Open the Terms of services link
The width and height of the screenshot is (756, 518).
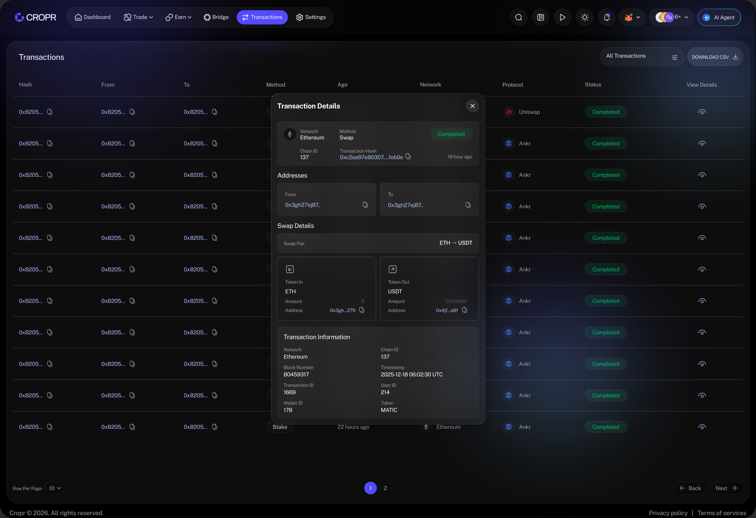pos(722,513)
